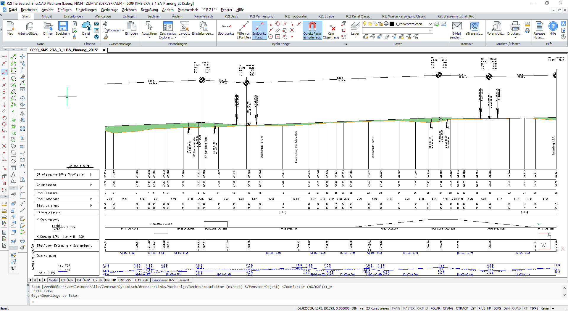Viewport: 568px width, 311px height.
Task: Expand Objekt Fänge panel launcher
Action: (x=345, y=44)
